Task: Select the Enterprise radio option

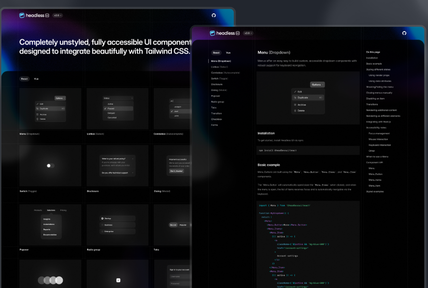Action: (x=118, y=232)
